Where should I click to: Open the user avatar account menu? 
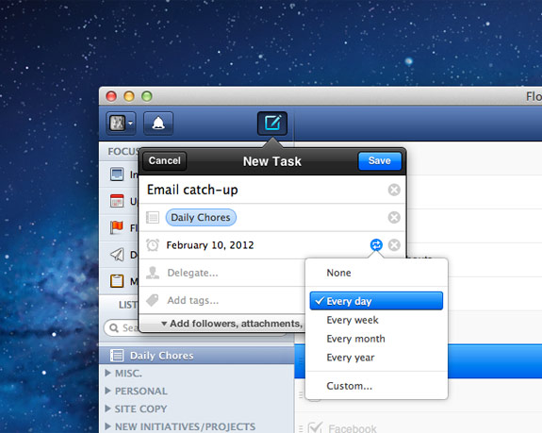(x=121, y=124)
